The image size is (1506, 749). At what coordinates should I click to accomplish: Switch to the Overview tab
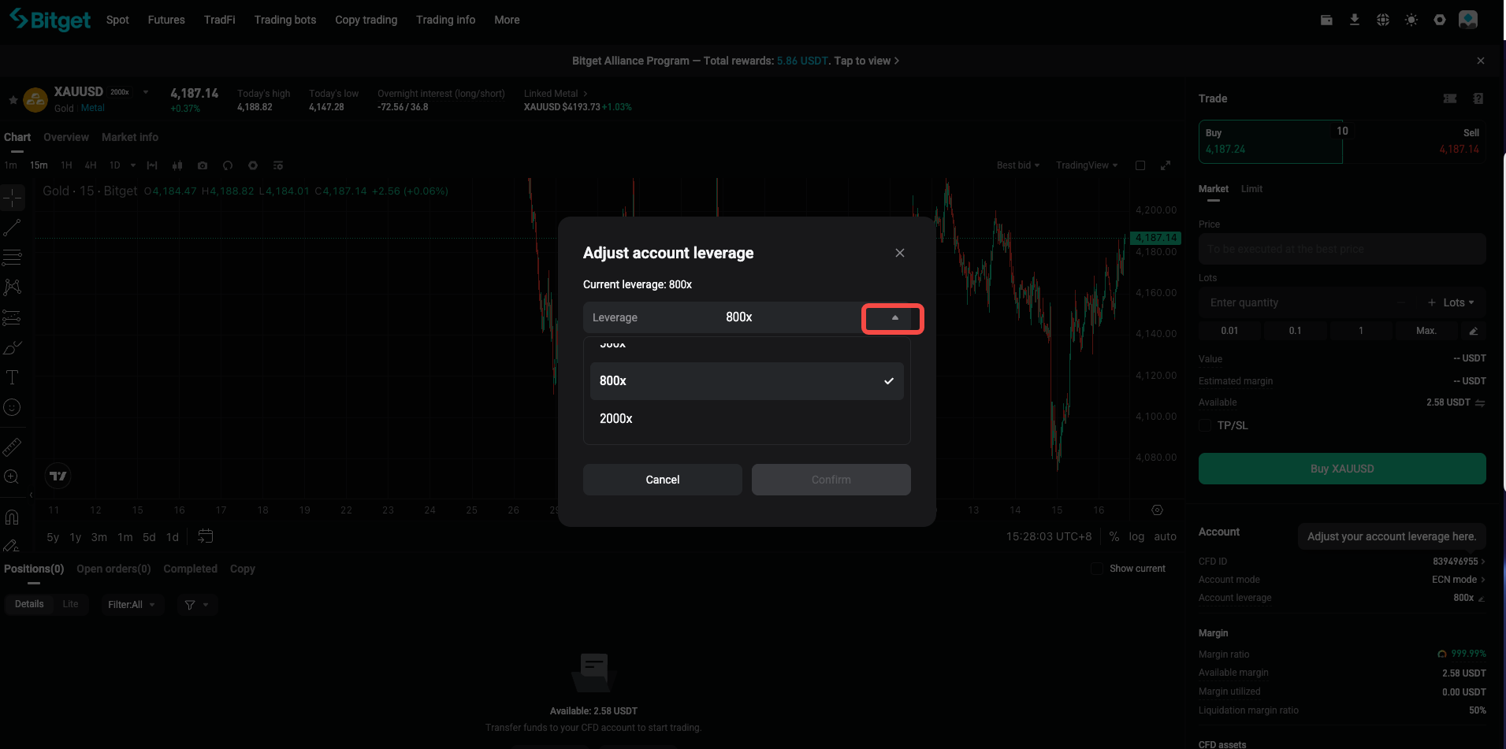click(x=66, y=137)
